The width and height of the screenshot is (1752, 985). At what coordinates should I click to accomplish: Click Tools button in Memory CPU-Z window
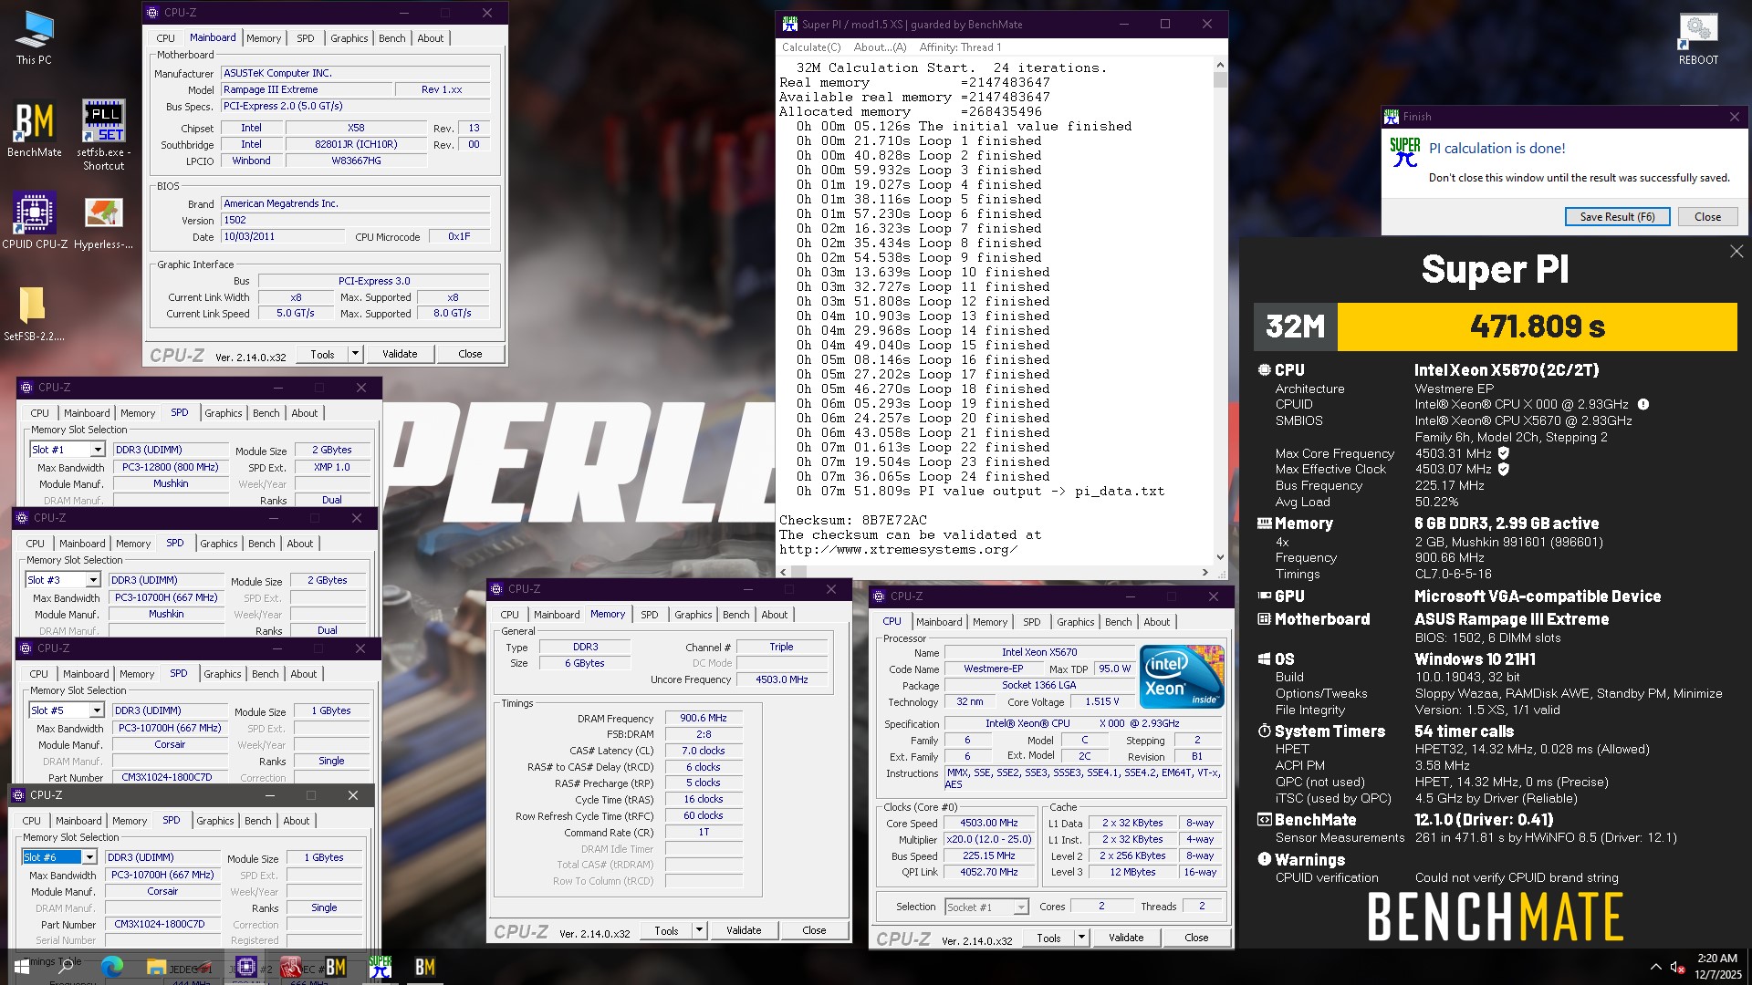pos(666,930)
